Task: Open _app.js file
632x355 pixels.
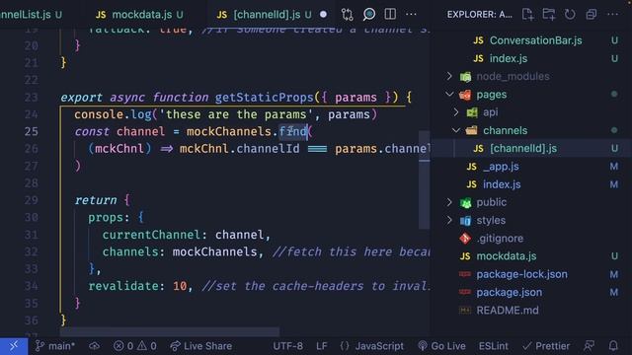Action: (501, 167)
